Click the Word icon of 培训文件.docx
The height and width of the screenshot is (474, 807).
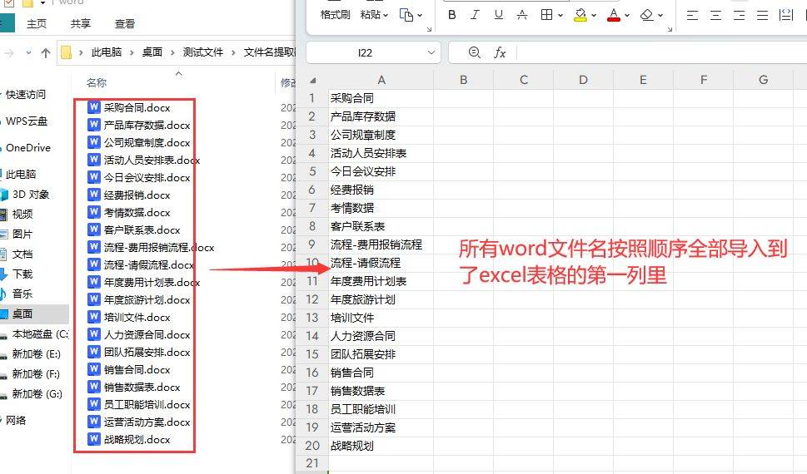[x=93, y=317]
